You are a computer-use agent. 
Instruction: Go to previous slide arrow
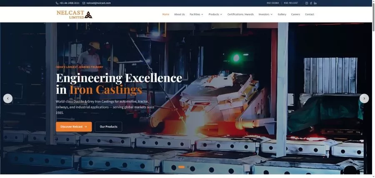pyautogui.click(x=7, y=98)
